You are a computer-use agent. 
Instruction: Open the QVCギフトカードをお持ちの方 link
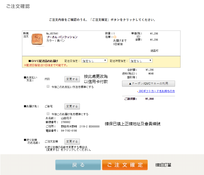pos(156,91)
